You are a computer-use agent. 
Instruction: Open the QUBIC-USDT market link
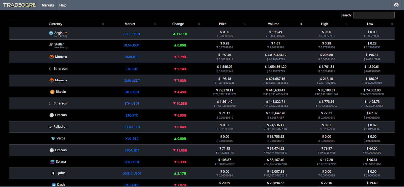(132, 173)
